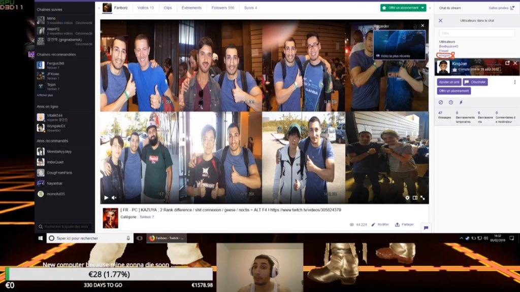Play the channel video

tap(106, 198)
